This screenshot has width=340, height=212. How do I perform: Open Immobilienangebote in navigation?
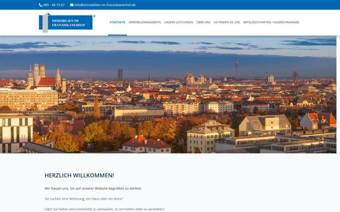pos(145,22)
